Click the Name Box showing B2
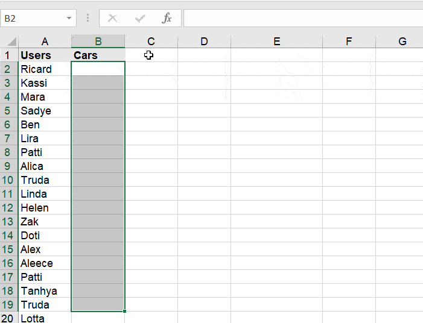Image resolution: width=423 pixels, height=323 pixels. point(38,18)
